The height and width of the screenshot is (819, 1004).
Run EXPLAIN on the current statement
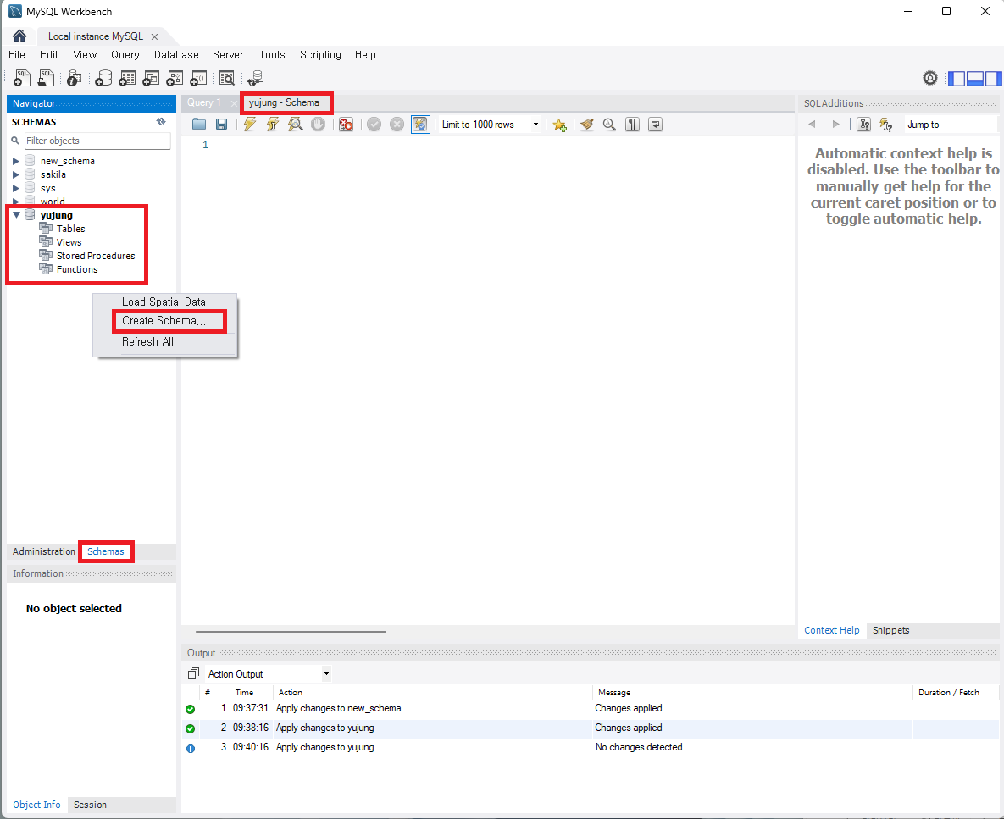pyautogui.click(x=295, y=125)
